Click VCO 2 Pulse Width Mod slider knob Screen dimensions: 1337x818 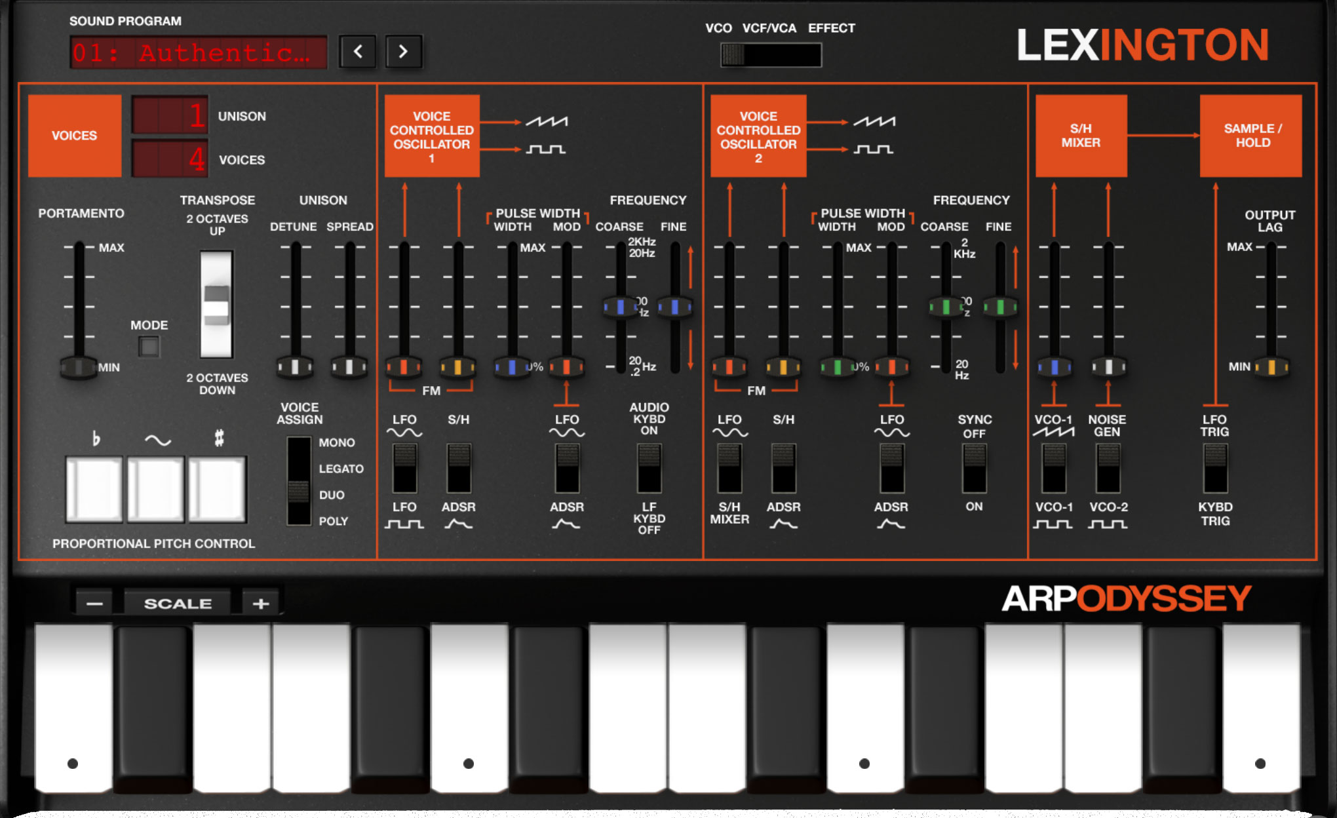tap(891, 367)
